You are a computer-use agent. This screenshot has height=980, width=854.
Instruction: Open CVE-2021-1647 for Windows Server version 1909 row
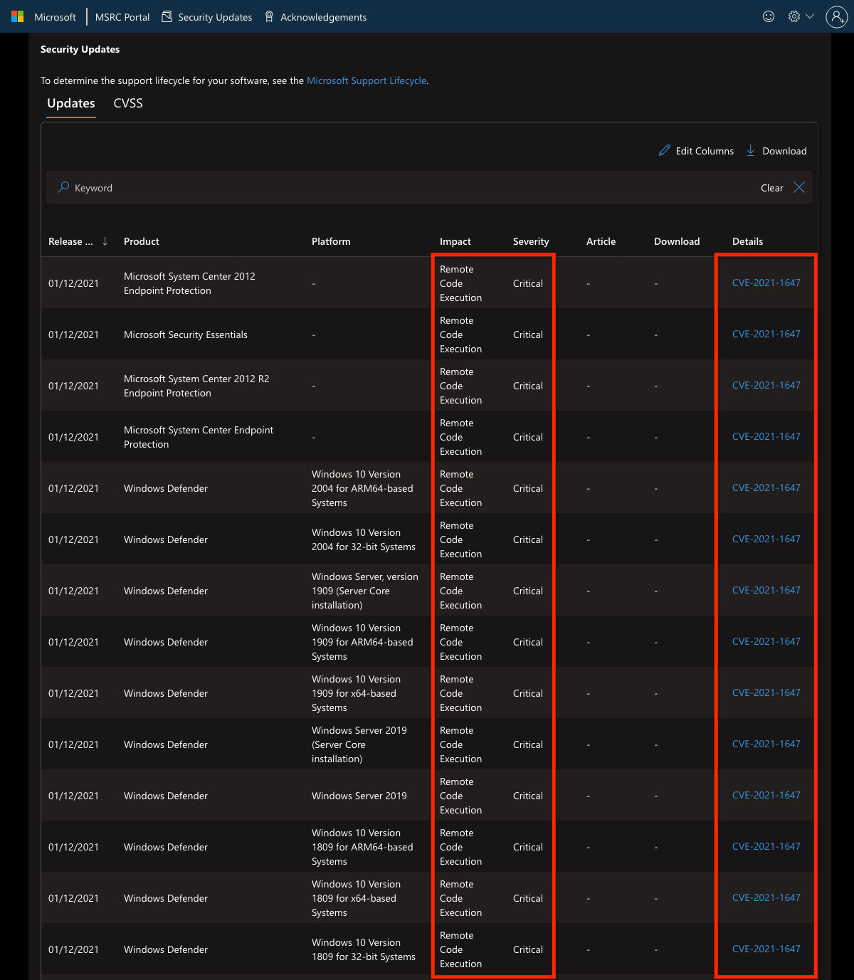point(766,590)
